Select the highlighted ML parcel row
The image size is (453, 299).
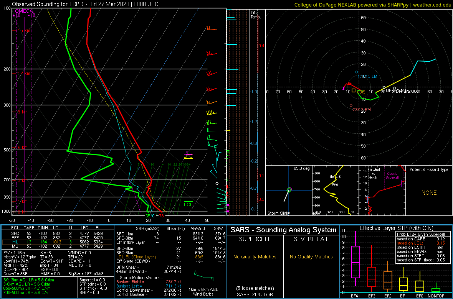[58, 242]
